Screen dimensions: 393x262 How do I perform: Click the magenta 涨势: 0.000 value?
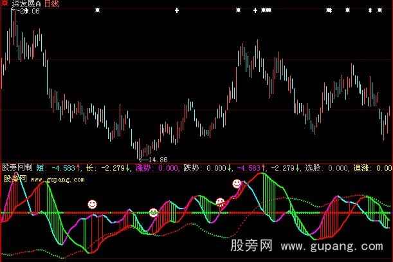tap(157, 168)
